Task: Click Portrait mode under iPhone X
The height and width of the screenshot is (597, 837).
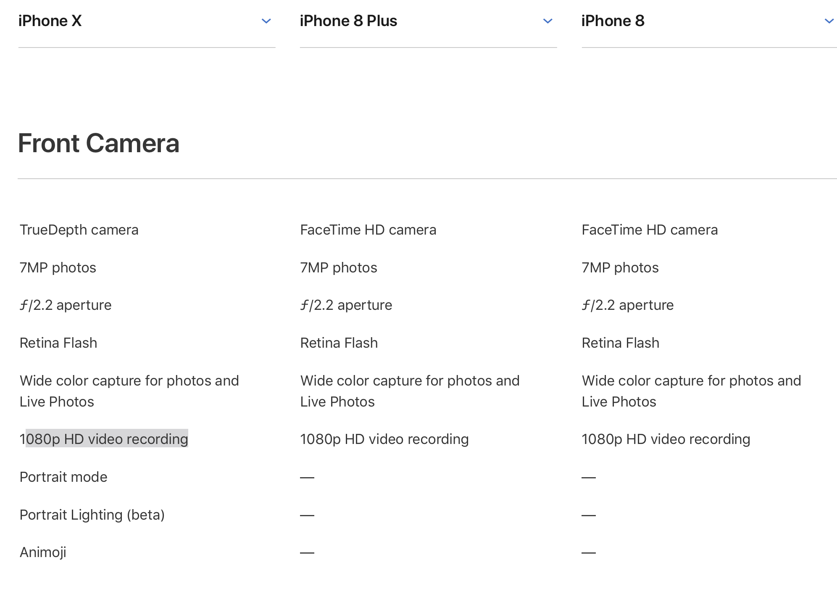Action: (63, 477)
